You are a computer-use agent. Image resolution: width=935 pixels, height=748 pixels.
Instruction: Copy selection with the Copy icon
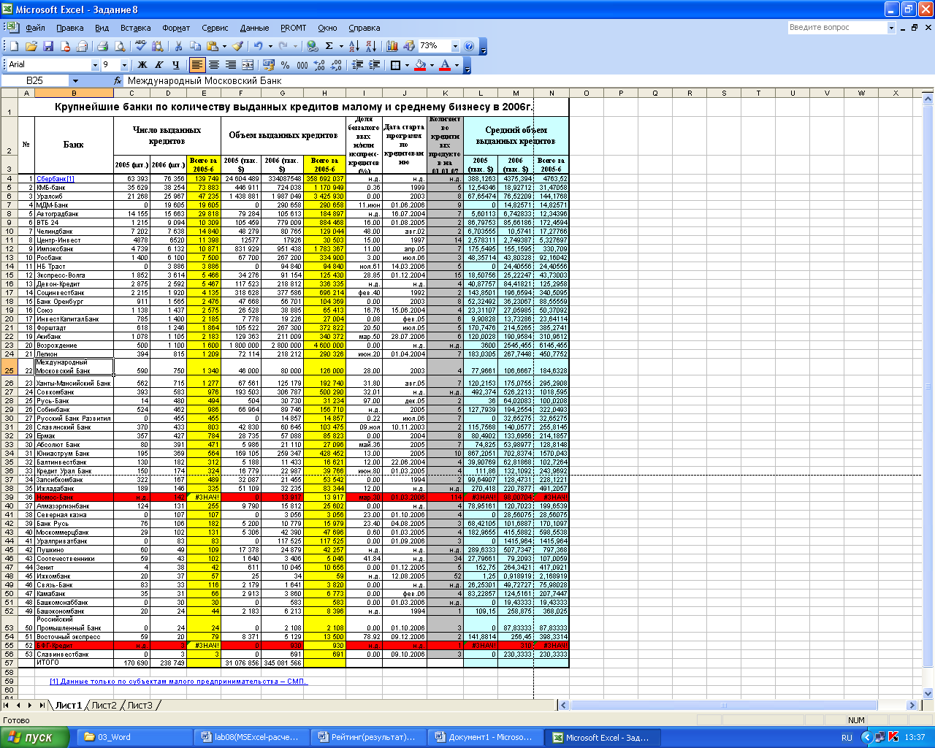195,46
